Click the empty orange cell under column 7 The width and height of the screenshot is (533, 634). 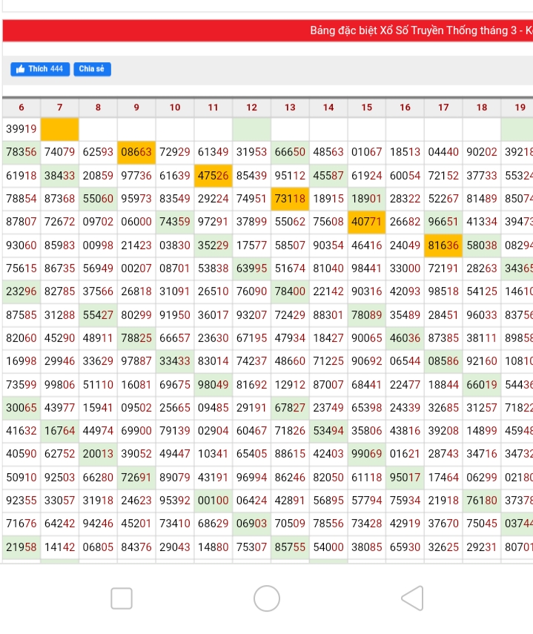59,129
